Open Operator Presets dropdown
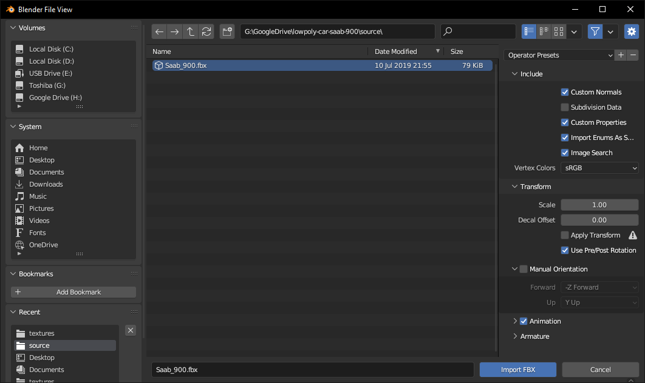Image resolution: width=645 pixels, height=383 pixels. pyautogui.click(x=559, y=55)
